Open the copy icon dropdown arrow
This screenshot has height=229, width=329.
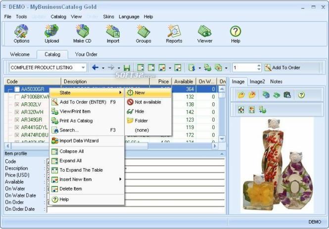[x=226, y=68]
